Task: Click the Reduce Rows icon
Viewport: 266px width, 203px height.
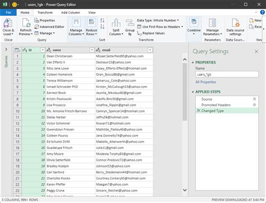Action: coord(91,22)
